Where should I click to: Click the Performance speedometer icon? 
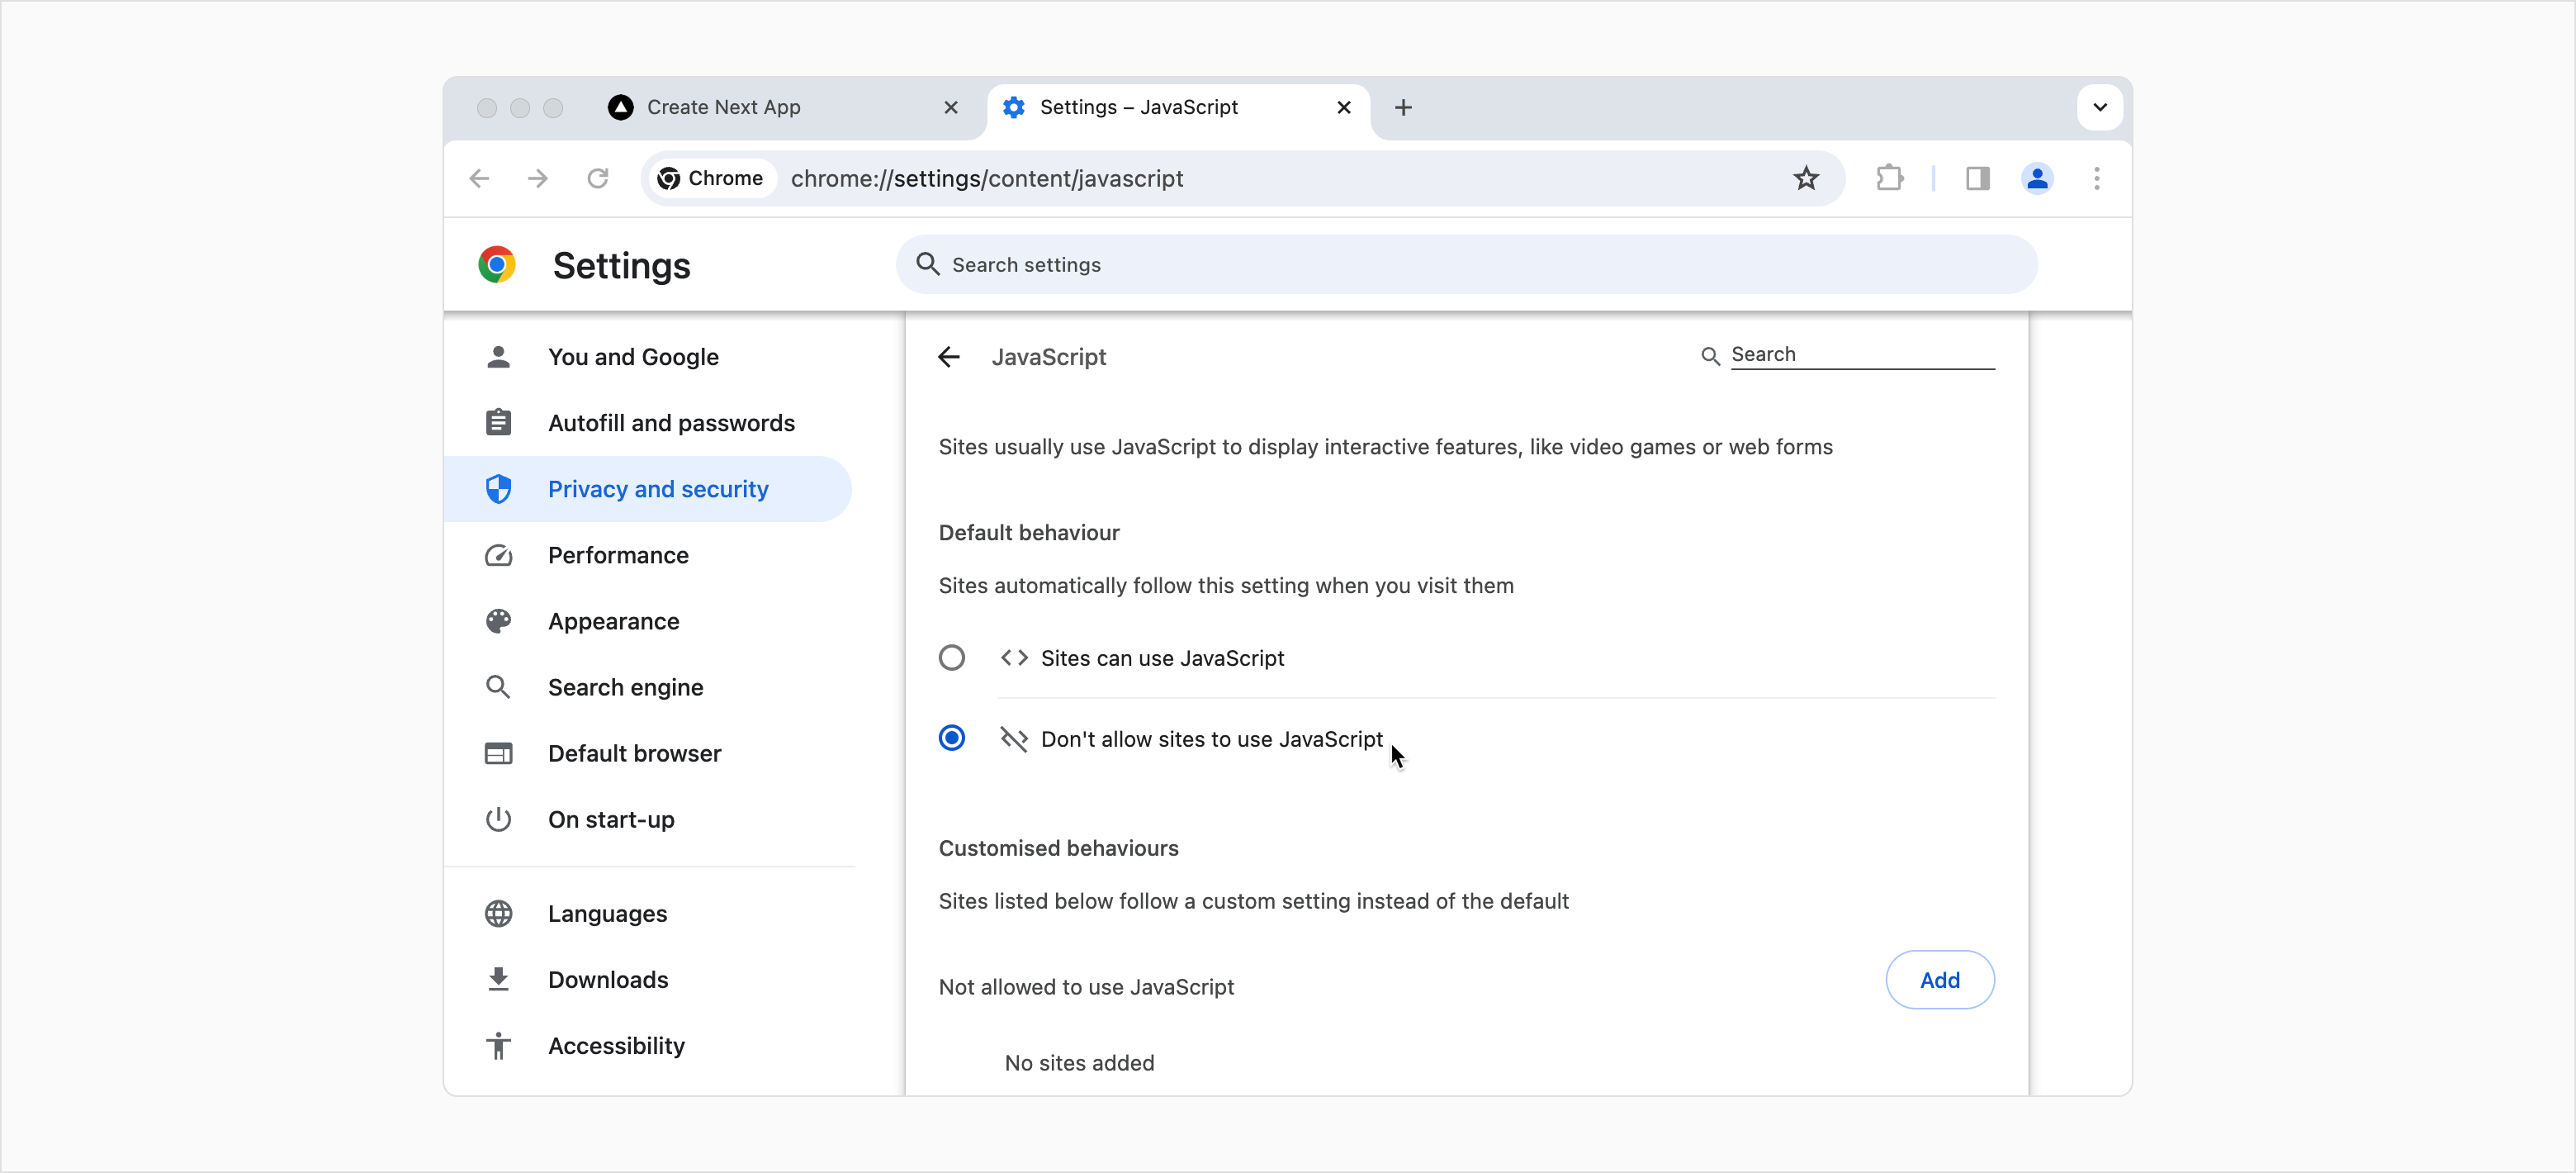pyautogui.click(x=499, y=555)
